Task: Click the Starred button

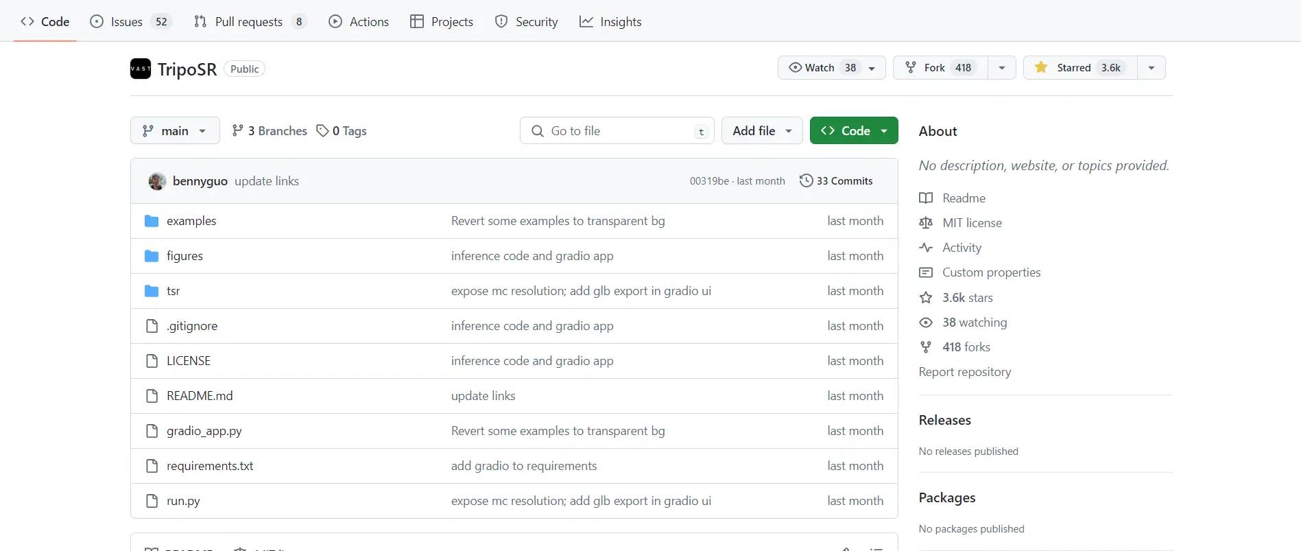Action: (1080, 67)
